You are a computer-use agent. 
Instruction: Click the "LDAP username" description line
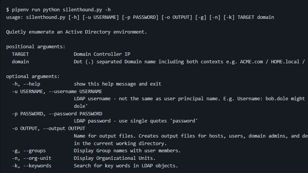pos(189,99)
